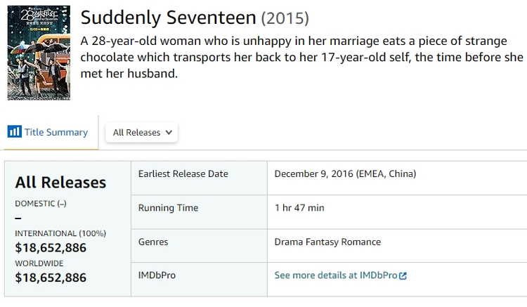Click the worldwide gross $18,652,886 figure

[51, 277]
